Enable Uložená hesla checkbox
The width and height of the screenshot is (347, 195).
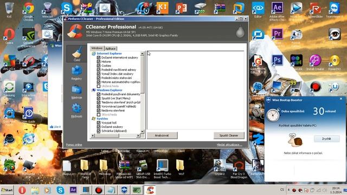tap(99, 86)
